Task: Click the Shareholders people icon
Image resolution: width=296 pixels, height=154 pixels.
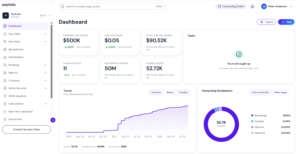Action: pyautogui.click(x=5, y=57)
